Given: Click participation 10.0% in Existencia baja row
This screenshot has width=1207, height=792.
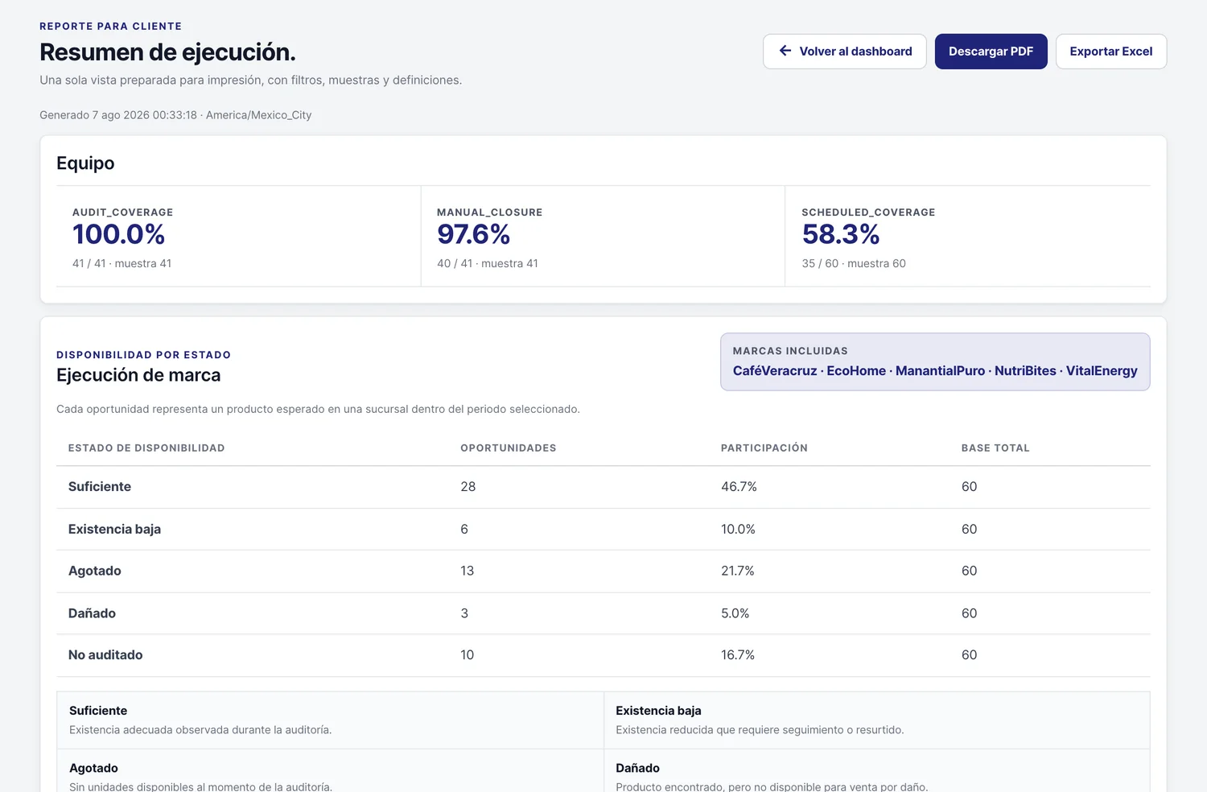Looking at the screenshot, I should (738, 530).
